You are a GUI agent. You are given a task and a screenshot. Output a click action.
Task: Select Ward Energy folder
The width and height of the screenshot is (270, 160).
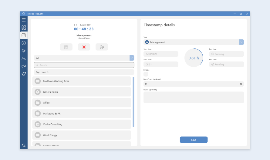pyautogui.click(x=82, y=135)
